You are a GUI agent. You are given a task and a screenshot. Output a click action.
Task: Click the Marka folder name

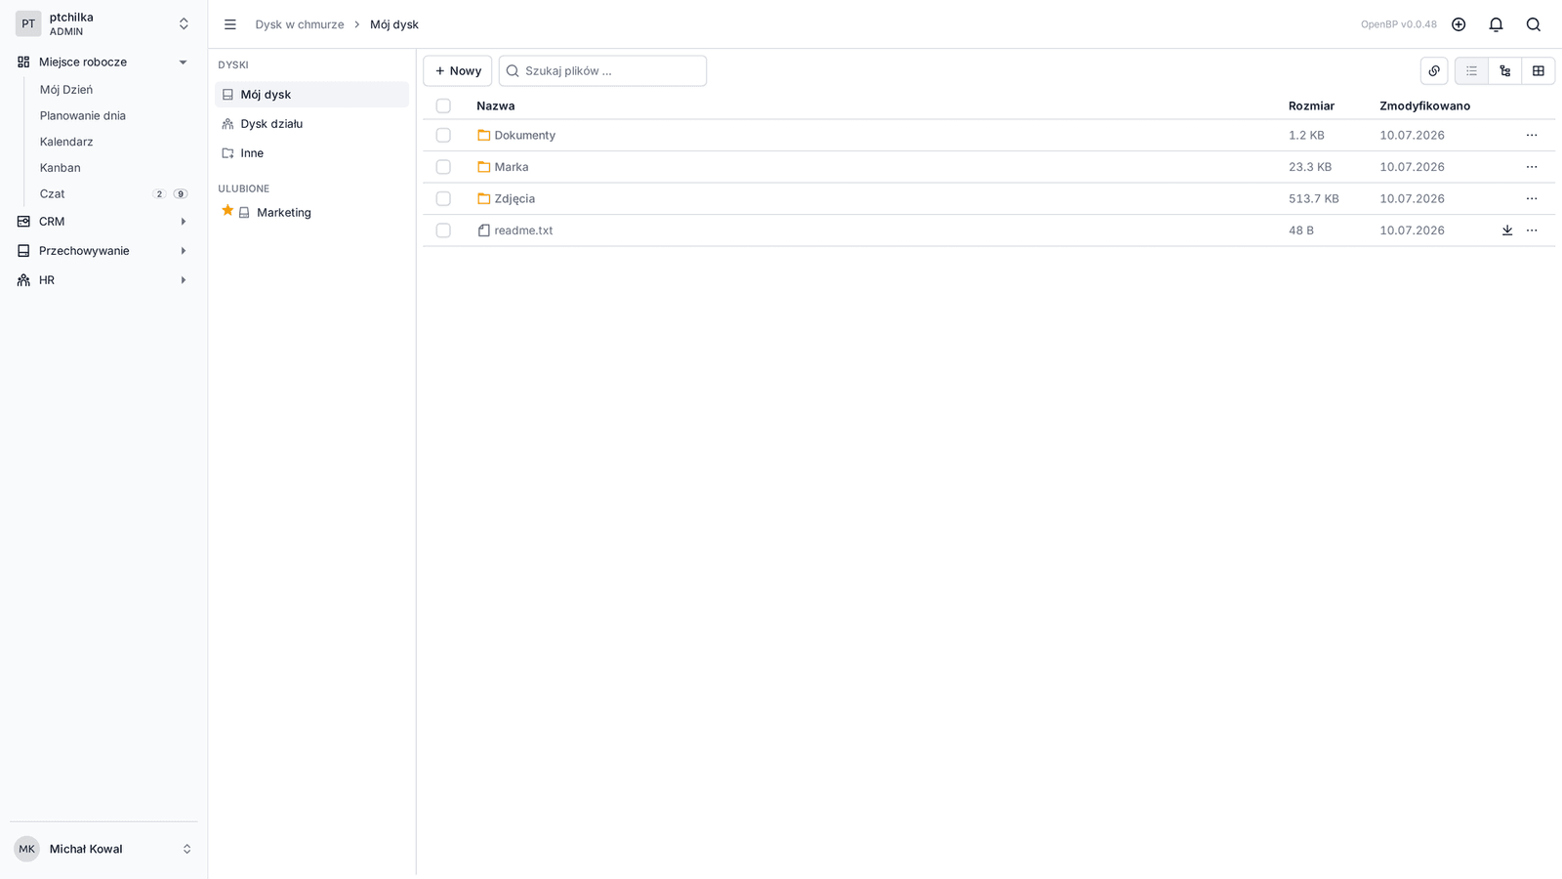tap(512, 167)
